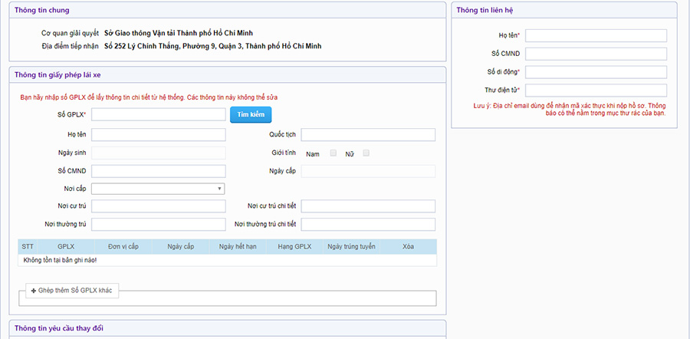Click the Số CMND field in contact panel
This screenshot has width=690, height=339.
tap(596, 54)
